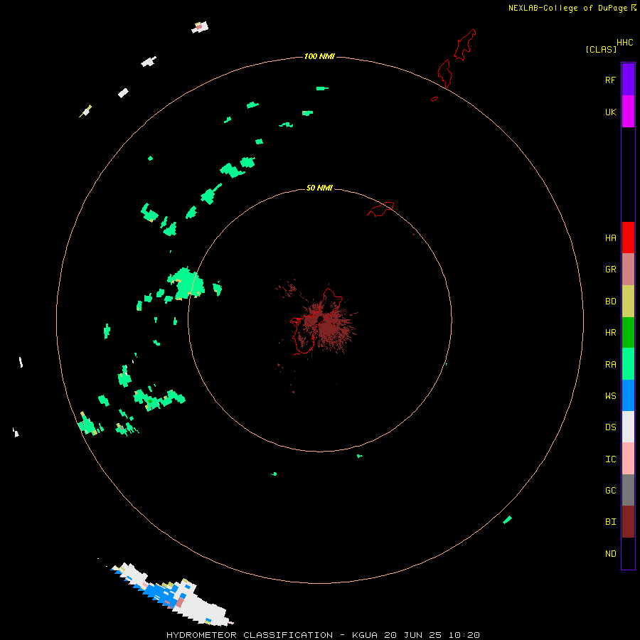
Task: Click the HR dark green legend swatch
Action: [x=628, y=333]
